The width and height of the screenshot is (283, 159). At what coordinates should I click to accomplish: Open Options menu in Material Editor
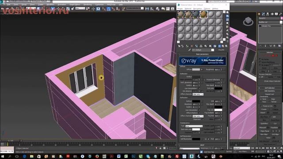[207, 9]
